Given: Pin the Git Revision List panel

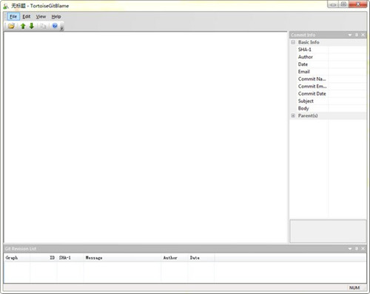Looking at the screenshot, I should tap(357, 248).
